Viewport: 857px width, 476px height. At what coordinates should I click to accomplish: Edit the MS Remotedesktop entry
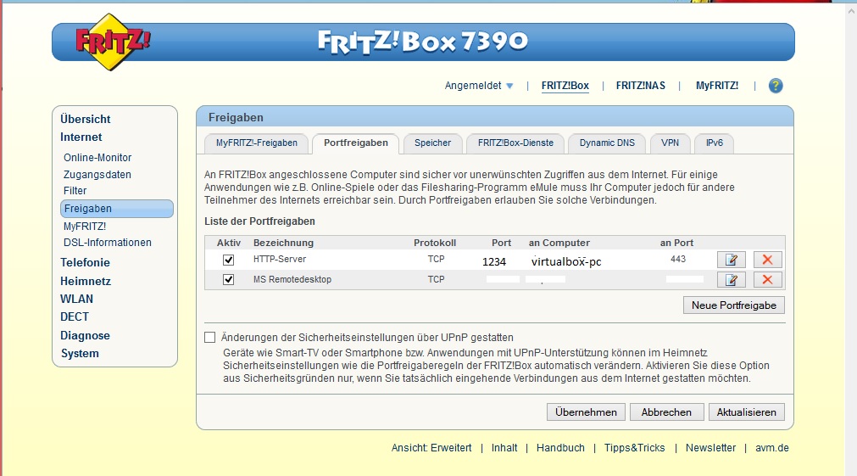tap(732, 280)
